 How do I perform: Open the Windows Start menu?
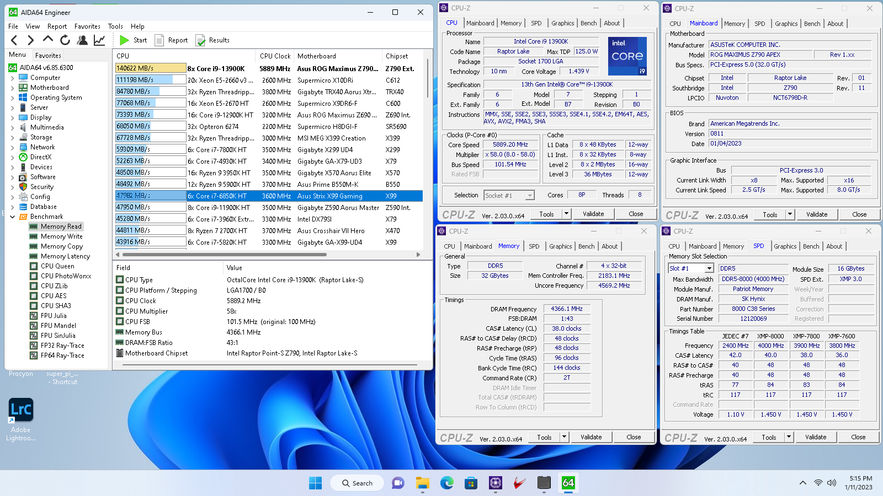[315, 483]
